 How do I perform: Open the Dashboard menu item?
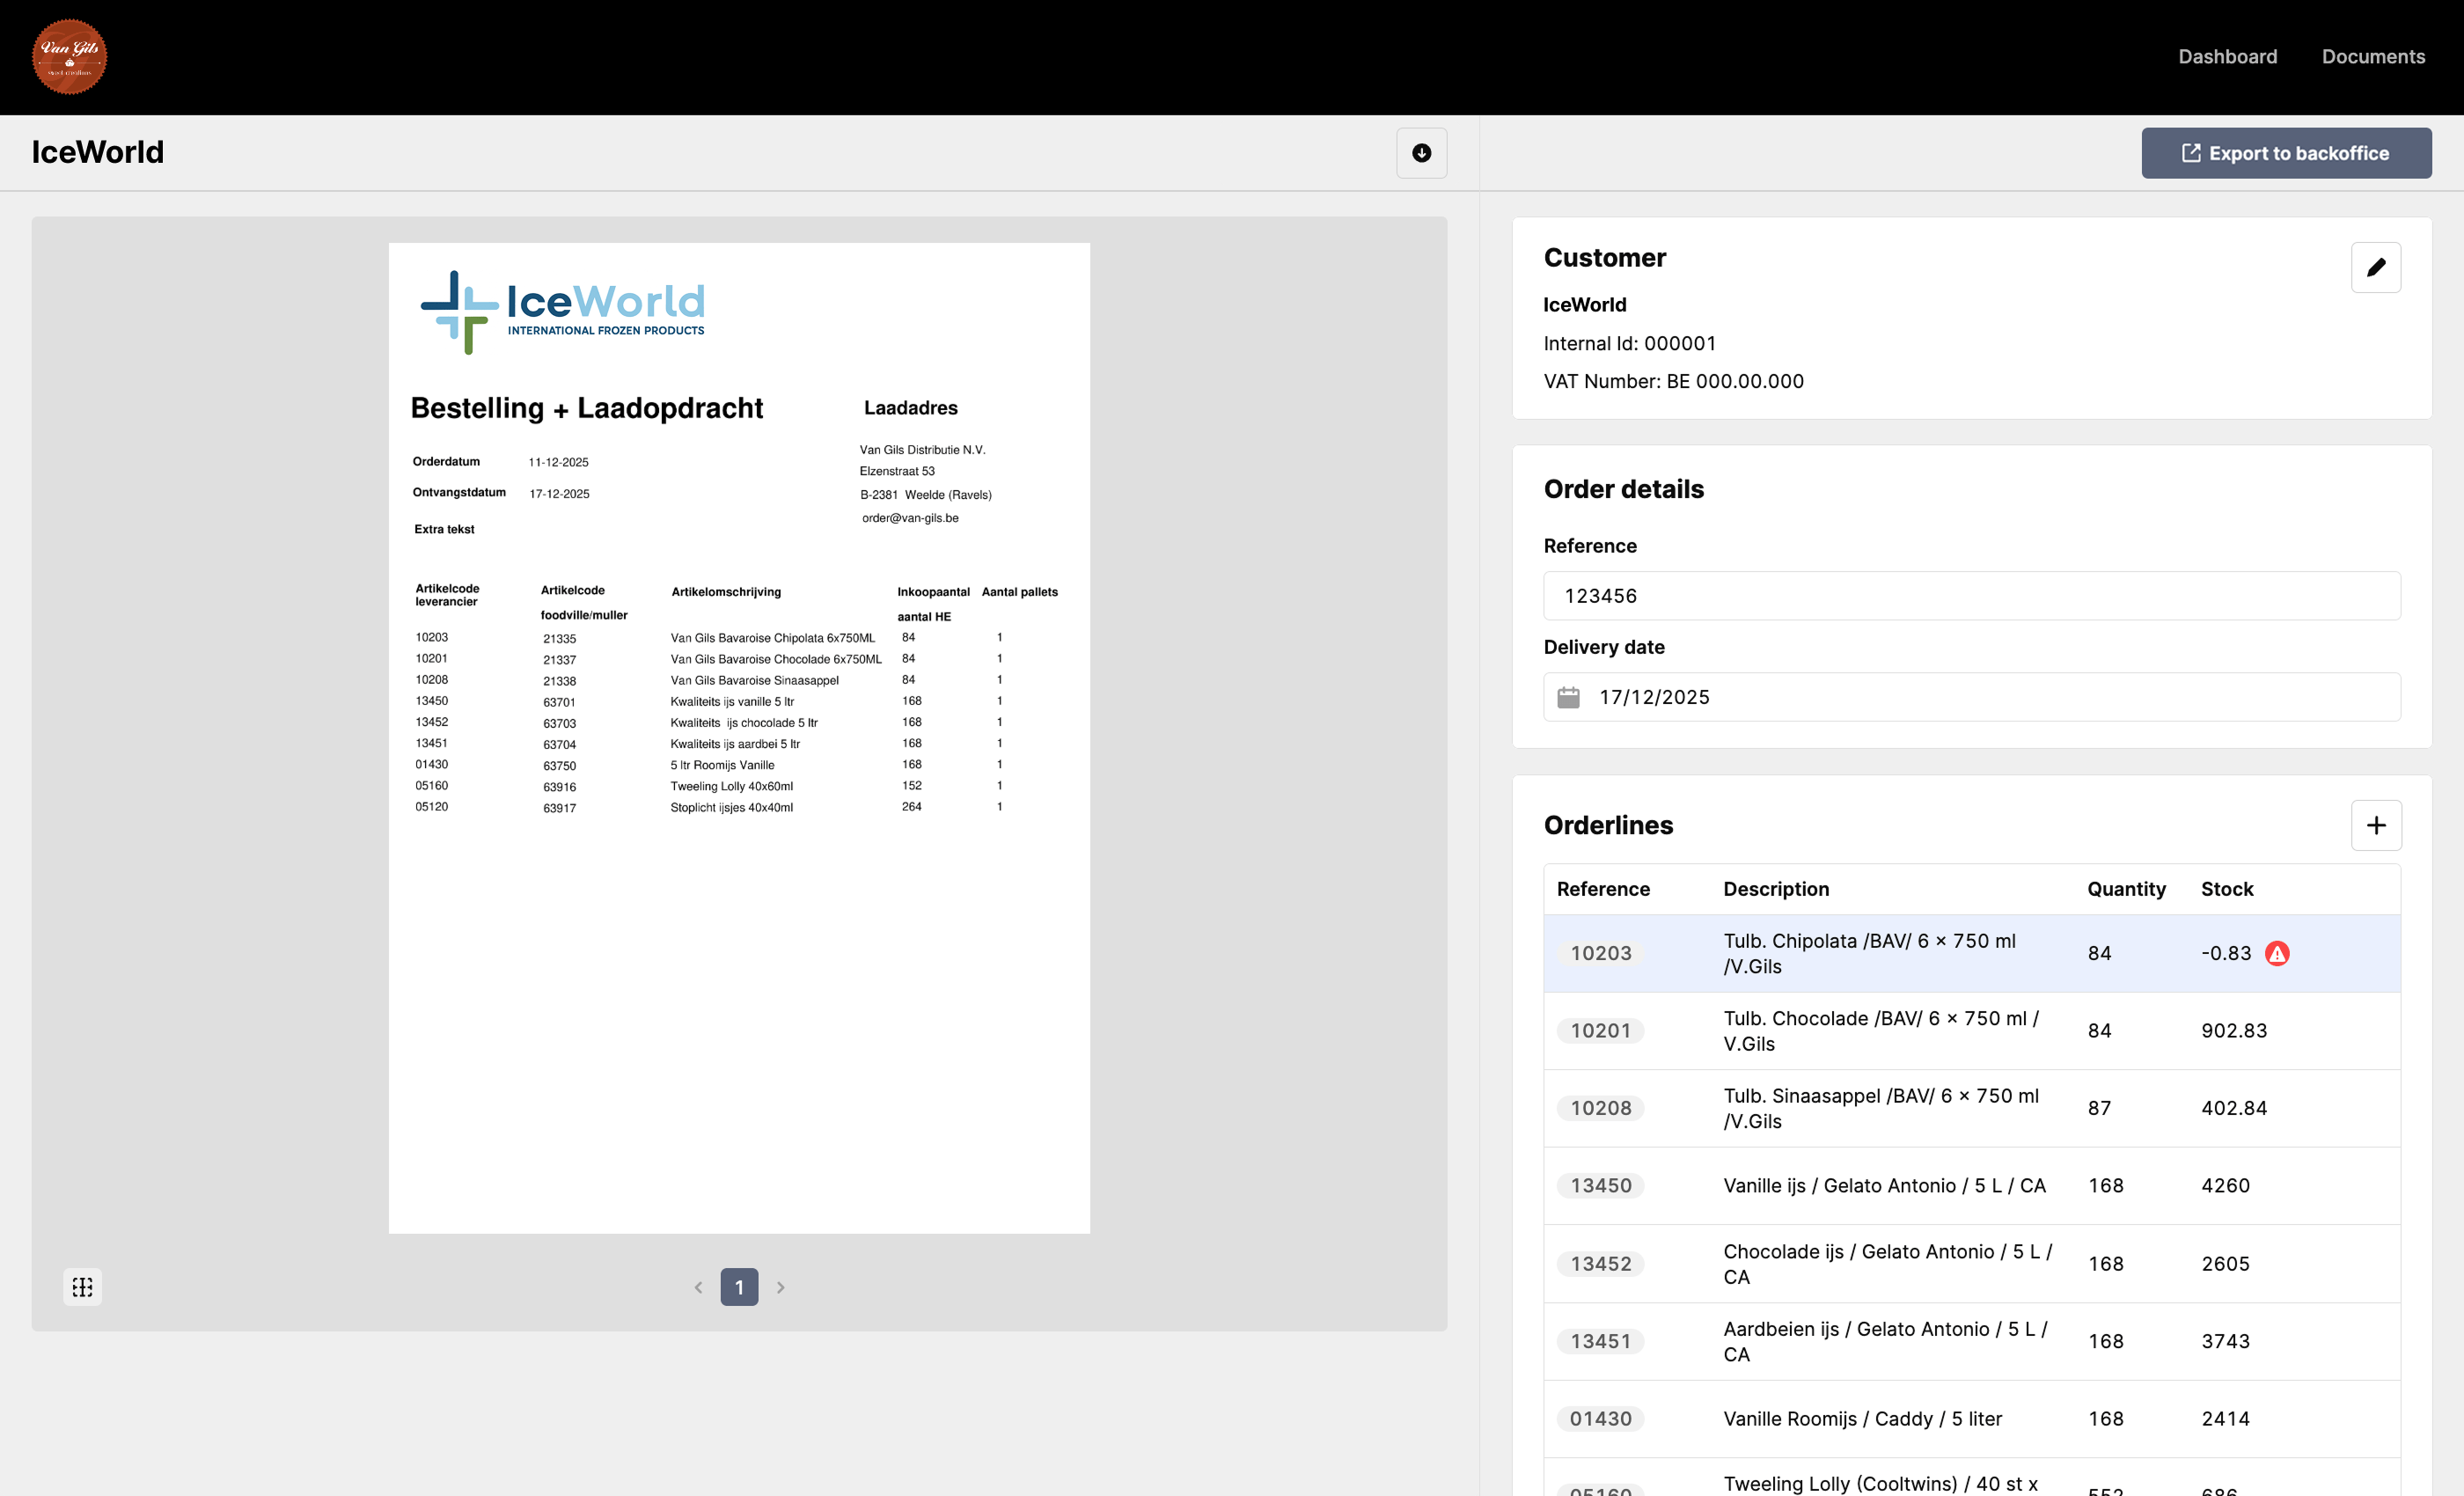[x=2227, y=57]
